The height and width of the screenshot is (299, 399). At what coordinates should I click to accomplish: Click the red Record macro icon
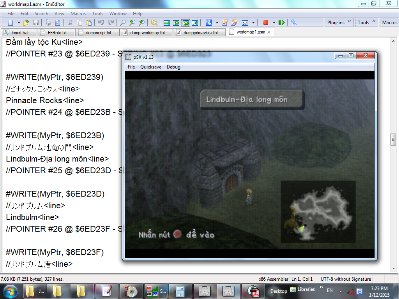click(266, 23)
